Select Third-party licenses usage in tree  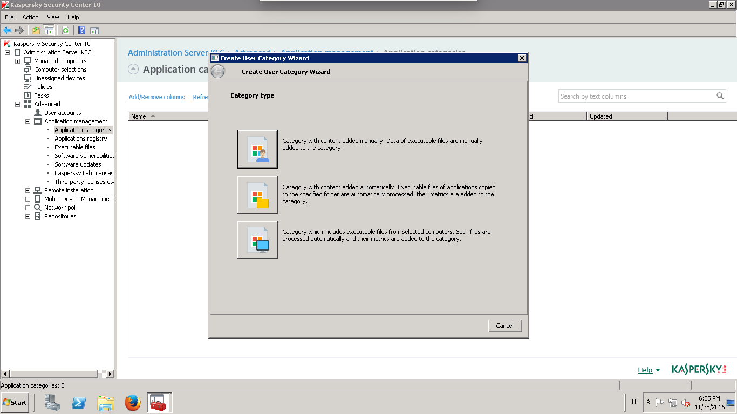[x=85, y=182]
